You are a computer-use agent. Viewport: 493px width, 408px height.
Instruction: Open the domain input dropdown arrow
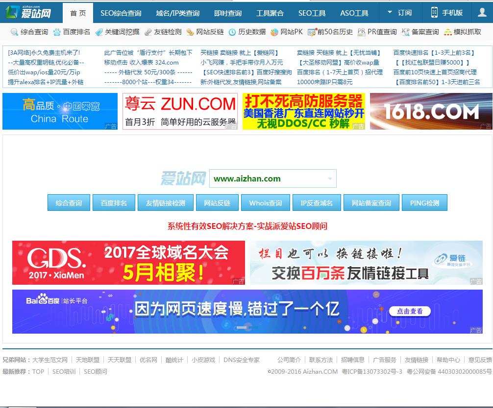[330, 179]
